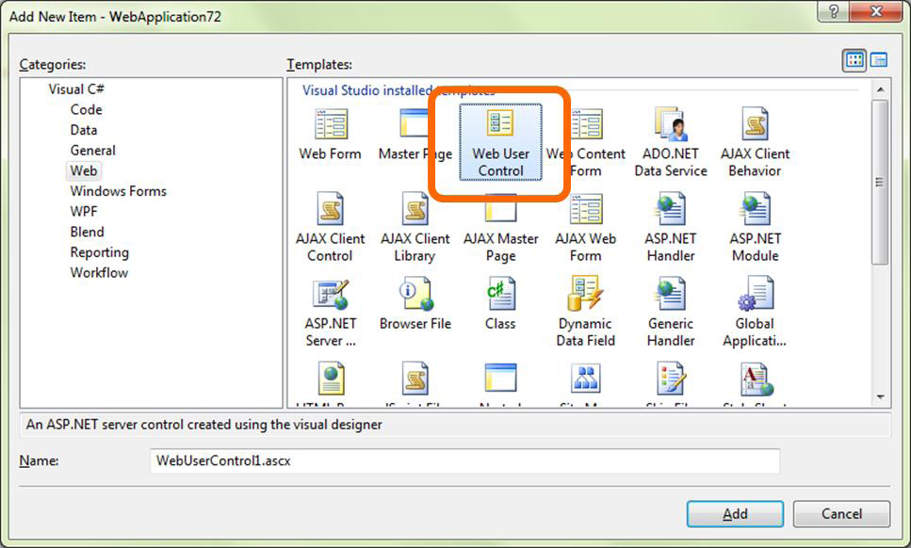Select the WPF category
Viewport: 911px width, 548px height.
click(x=84, y=211)
